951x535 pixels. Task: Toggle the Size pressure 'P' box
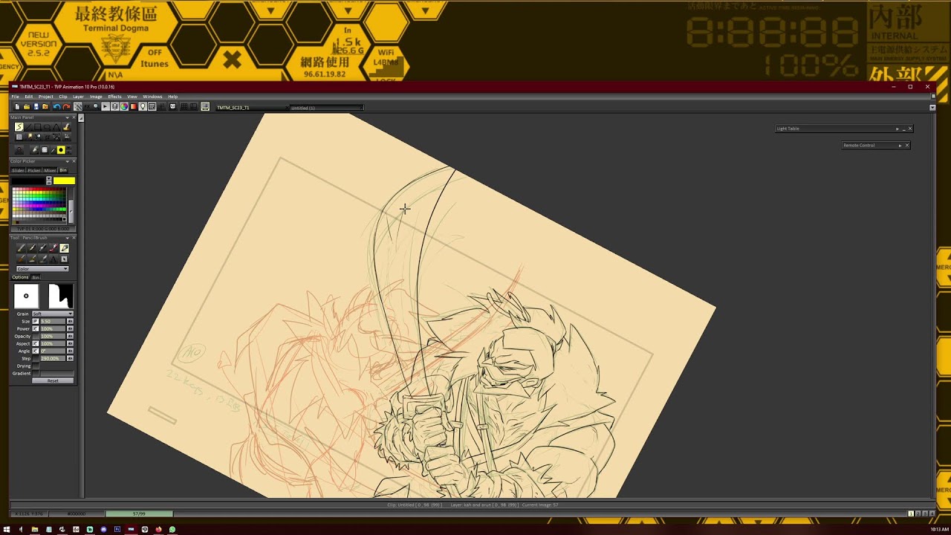(35, 321)
